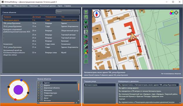Click the filter list scroll-up arrow
The width and height of the screenshot is (183, 106).
click(79, 82)
